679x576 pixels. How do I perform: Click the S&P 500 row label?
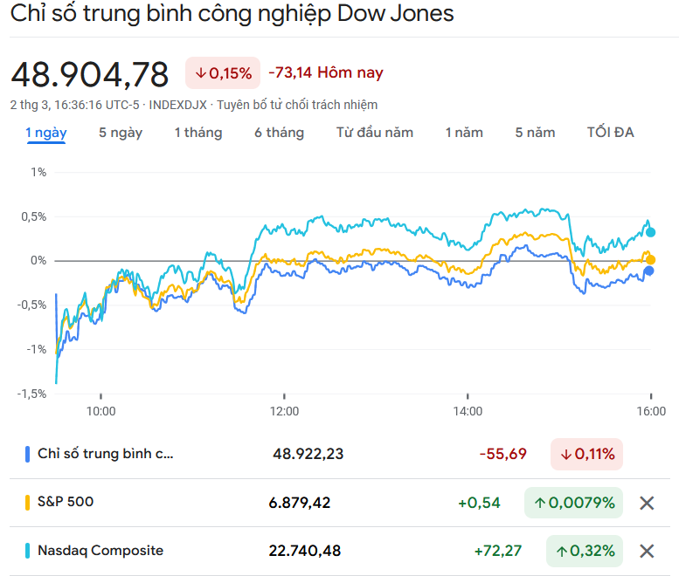[x=66, y=502]
